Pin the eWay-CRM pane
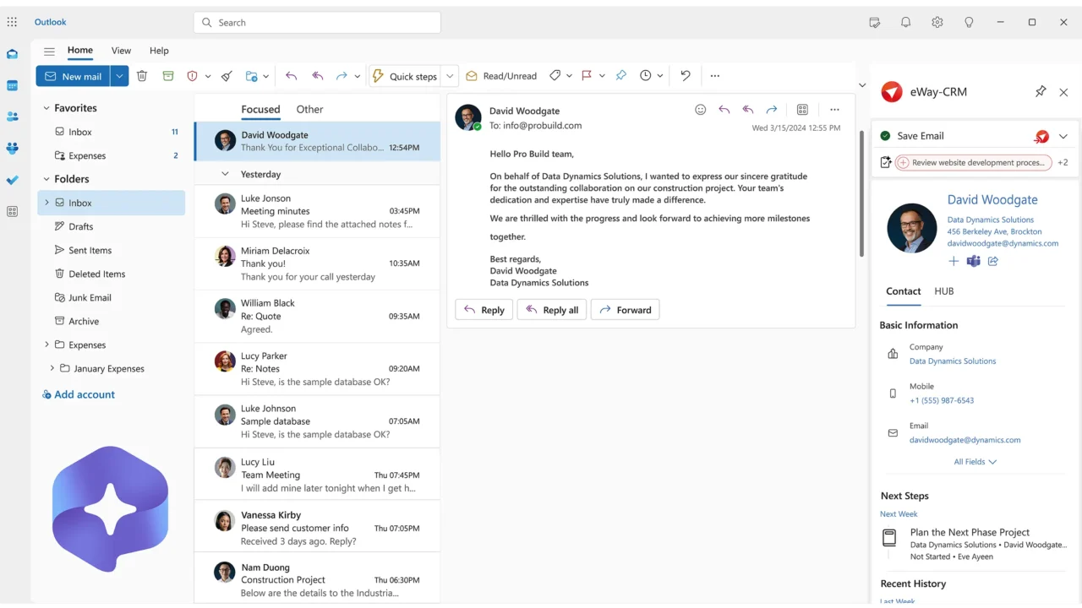Viewport: 1082px width, 608px height. click(x=1041, y=92)
